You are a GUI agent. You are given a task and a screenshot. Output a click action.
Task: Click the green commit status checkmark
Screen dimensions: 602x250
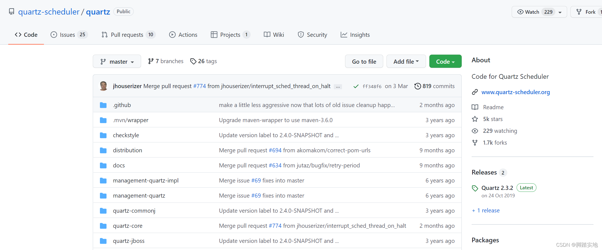click(x=356, y=86)
